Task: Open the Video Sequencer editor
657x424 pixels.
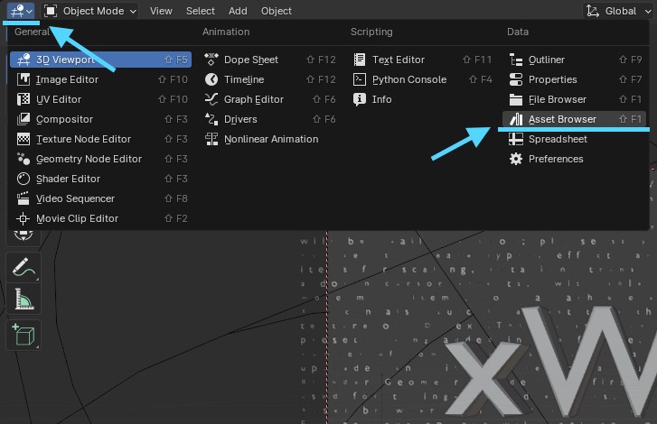Action: tap(75, 198)
